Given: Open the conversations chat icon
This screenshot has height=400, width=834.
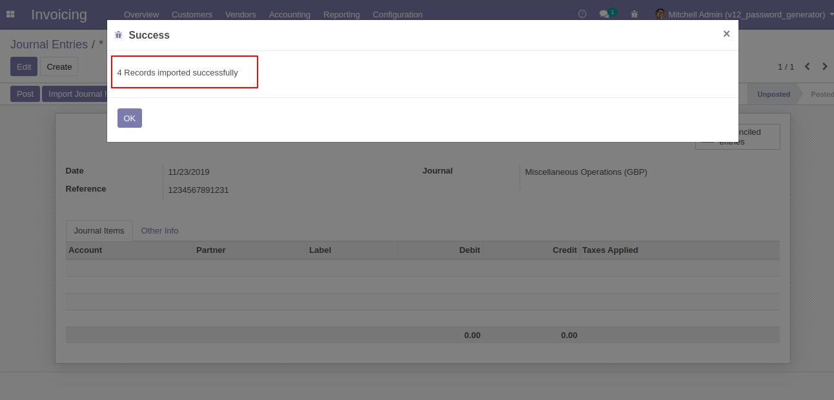Looking at the screenshot, I should pyautogui.click(x=604, y=14).
